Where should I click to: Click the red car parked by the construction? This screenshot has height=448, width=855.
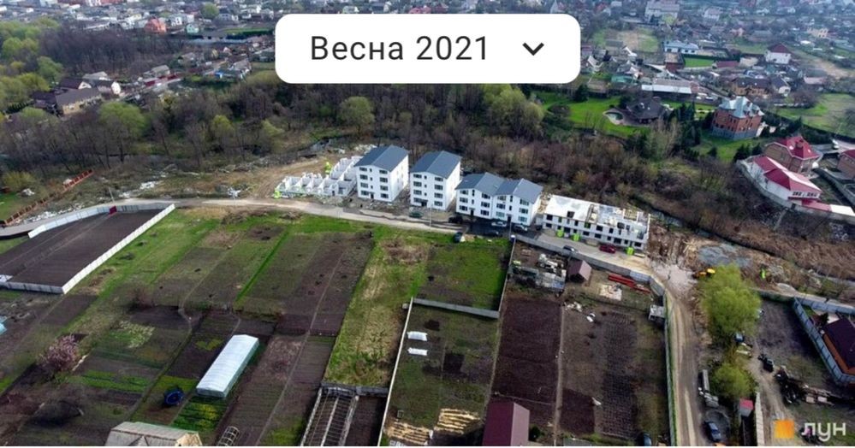click(x=608, y=249)
